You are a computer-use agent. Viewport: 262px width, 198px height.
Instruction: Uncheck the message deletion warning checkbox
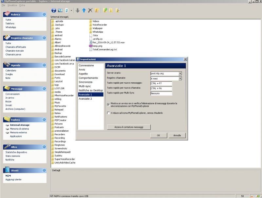[109, 105]
